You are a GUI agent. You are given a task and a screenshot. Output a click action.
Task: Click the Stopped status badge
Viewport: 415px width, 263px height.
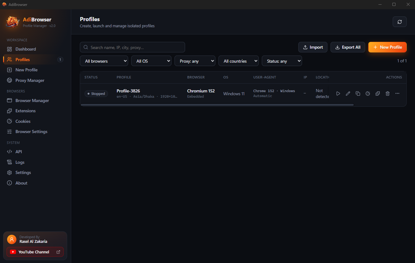96,94
